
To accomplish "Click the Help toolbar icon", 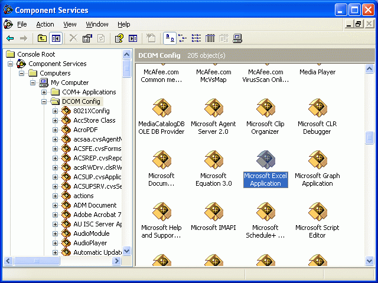I will pos(119,38).
